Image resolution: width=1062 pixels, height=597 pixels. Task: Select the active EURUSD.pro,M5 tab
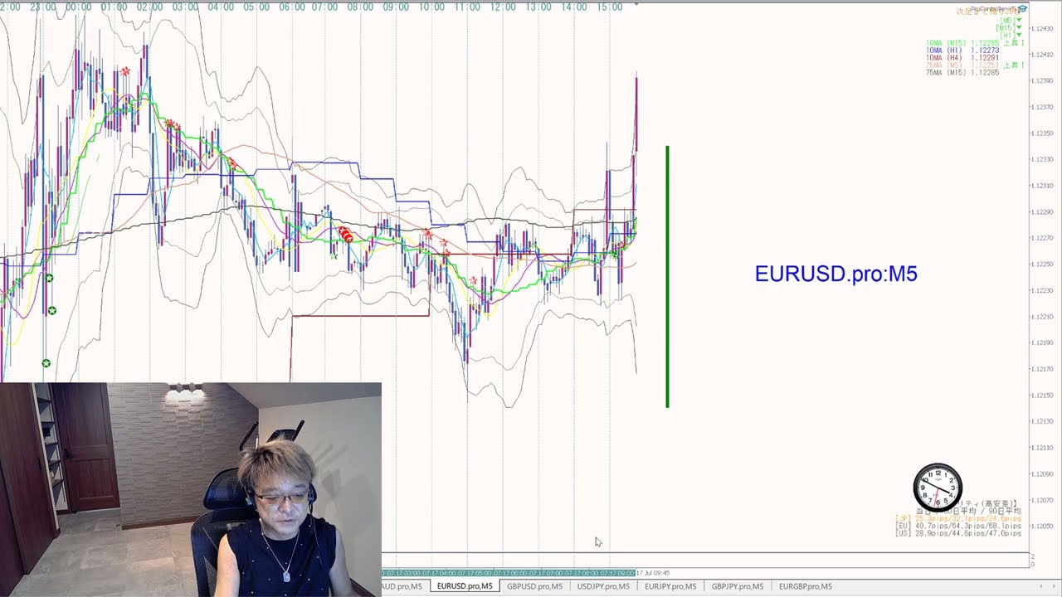465,586
